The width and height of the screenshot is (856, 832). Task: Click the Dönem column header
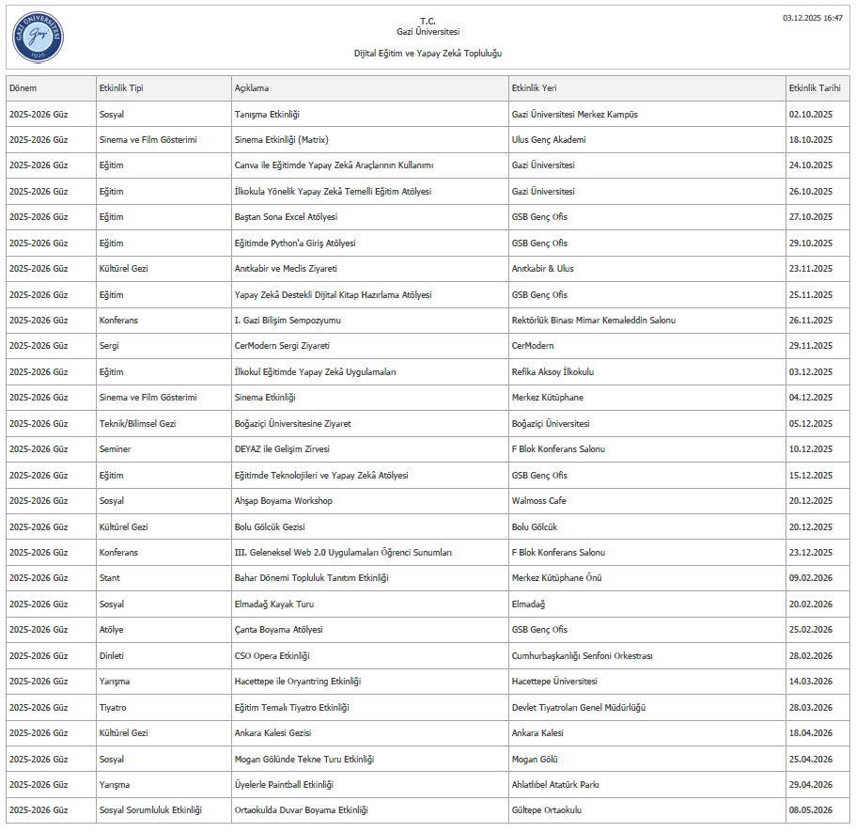click(x=23, y=88)
